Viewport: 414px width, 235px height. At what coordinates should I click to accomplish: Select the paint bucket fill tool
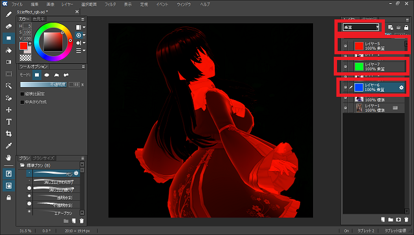(8, 50)
